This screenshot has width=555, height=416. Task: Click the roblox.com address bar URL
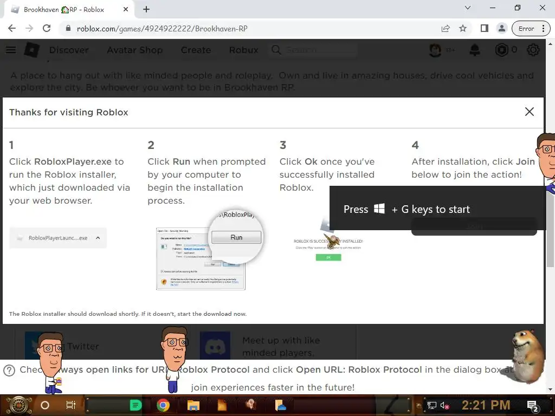point(162,29)
